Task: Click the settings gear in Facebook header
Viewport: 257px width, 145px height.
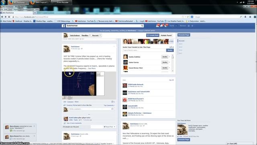Action: pyautogui.click(x=192, y=26)
